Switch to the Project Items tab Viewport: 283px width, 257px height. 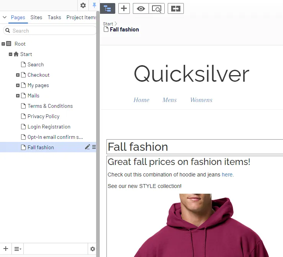pyautogui.click(x=81, y=17)
